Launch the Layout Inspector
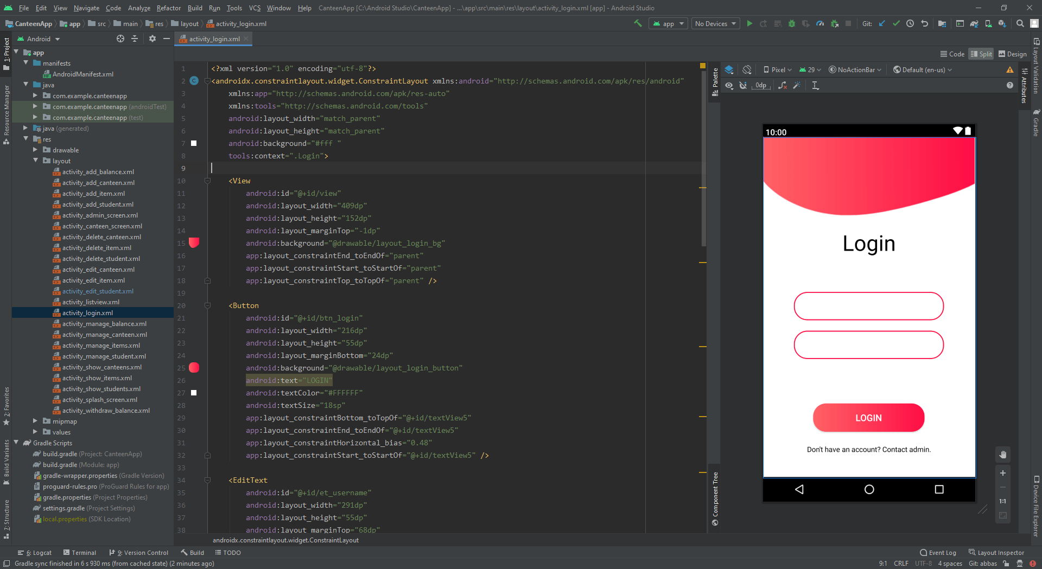 point(1000,552)
